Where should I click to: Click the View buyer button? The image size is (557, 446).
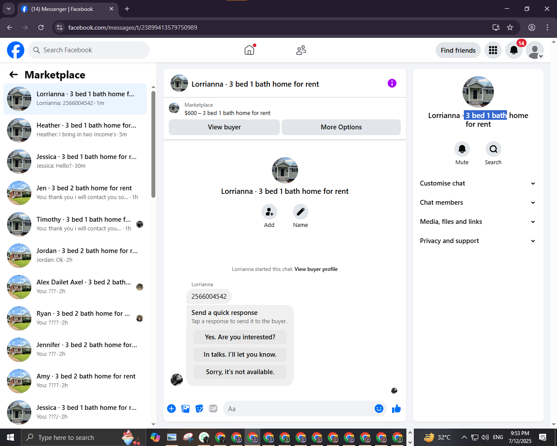224,127
